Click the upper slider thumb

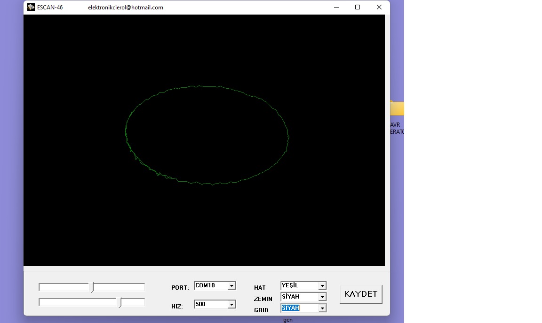[x=92, y=287]
